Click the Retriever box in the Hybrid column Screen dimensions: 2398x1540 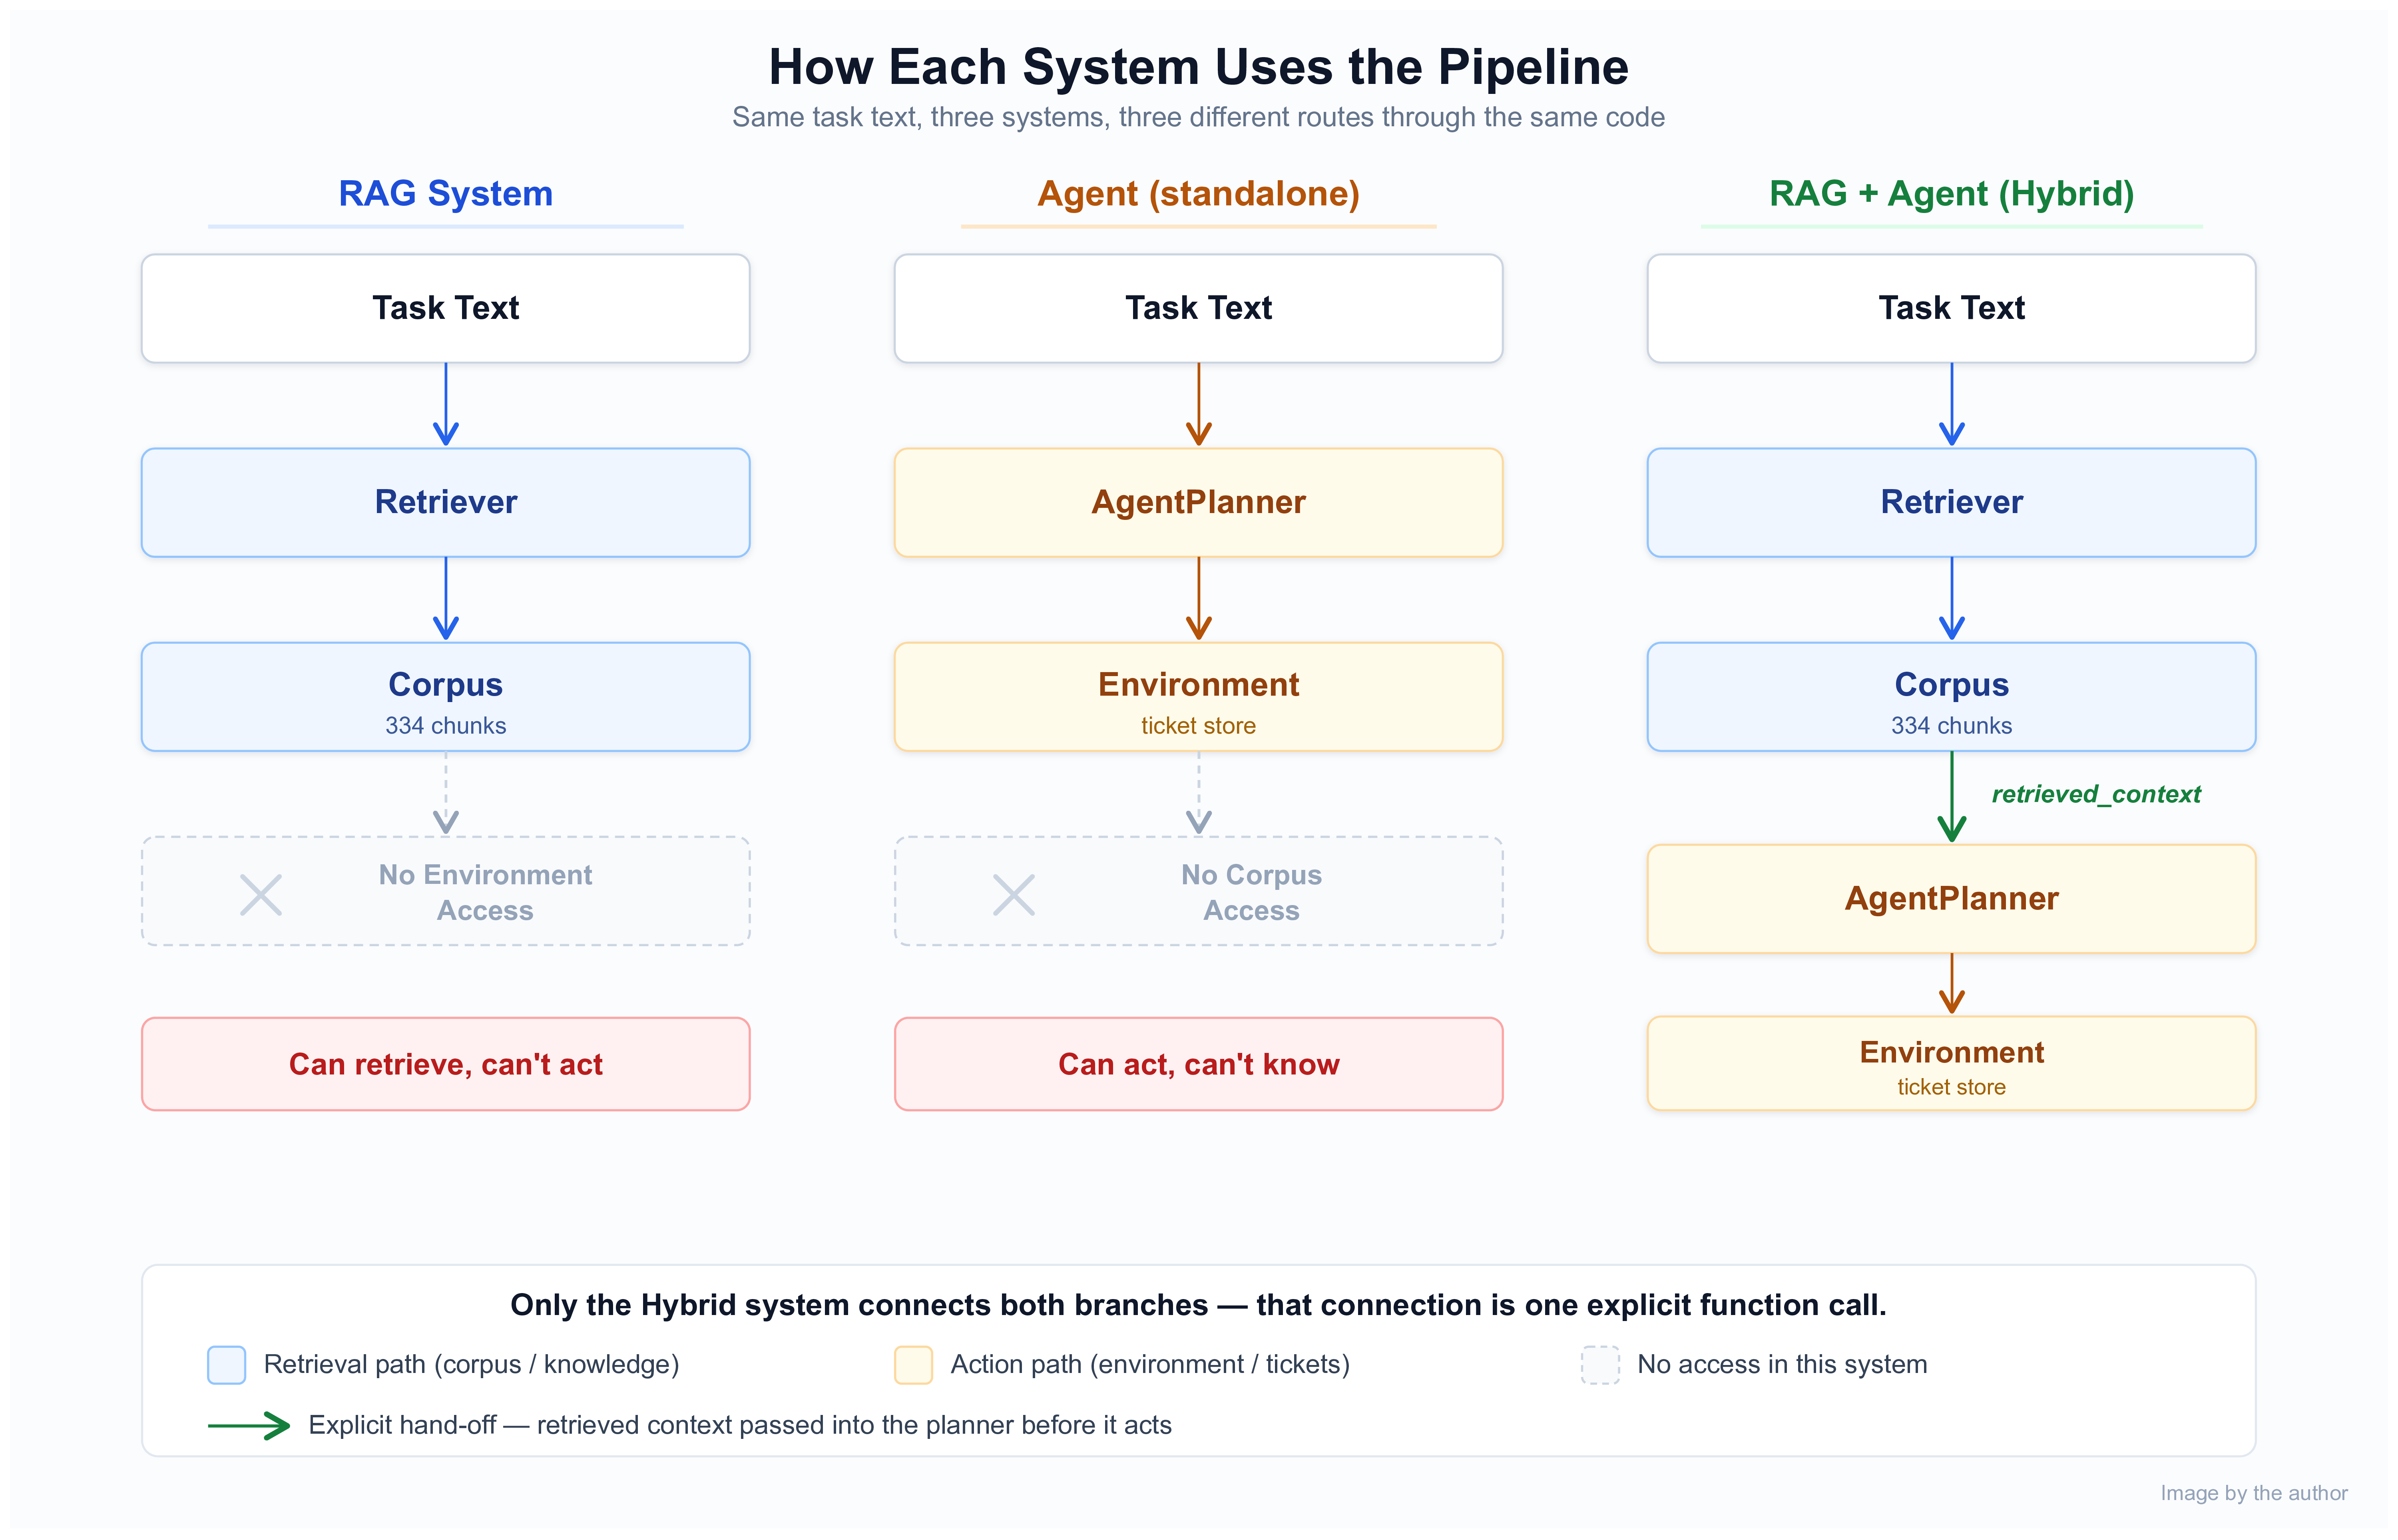pyautogui.click(x=1952, y=502)
